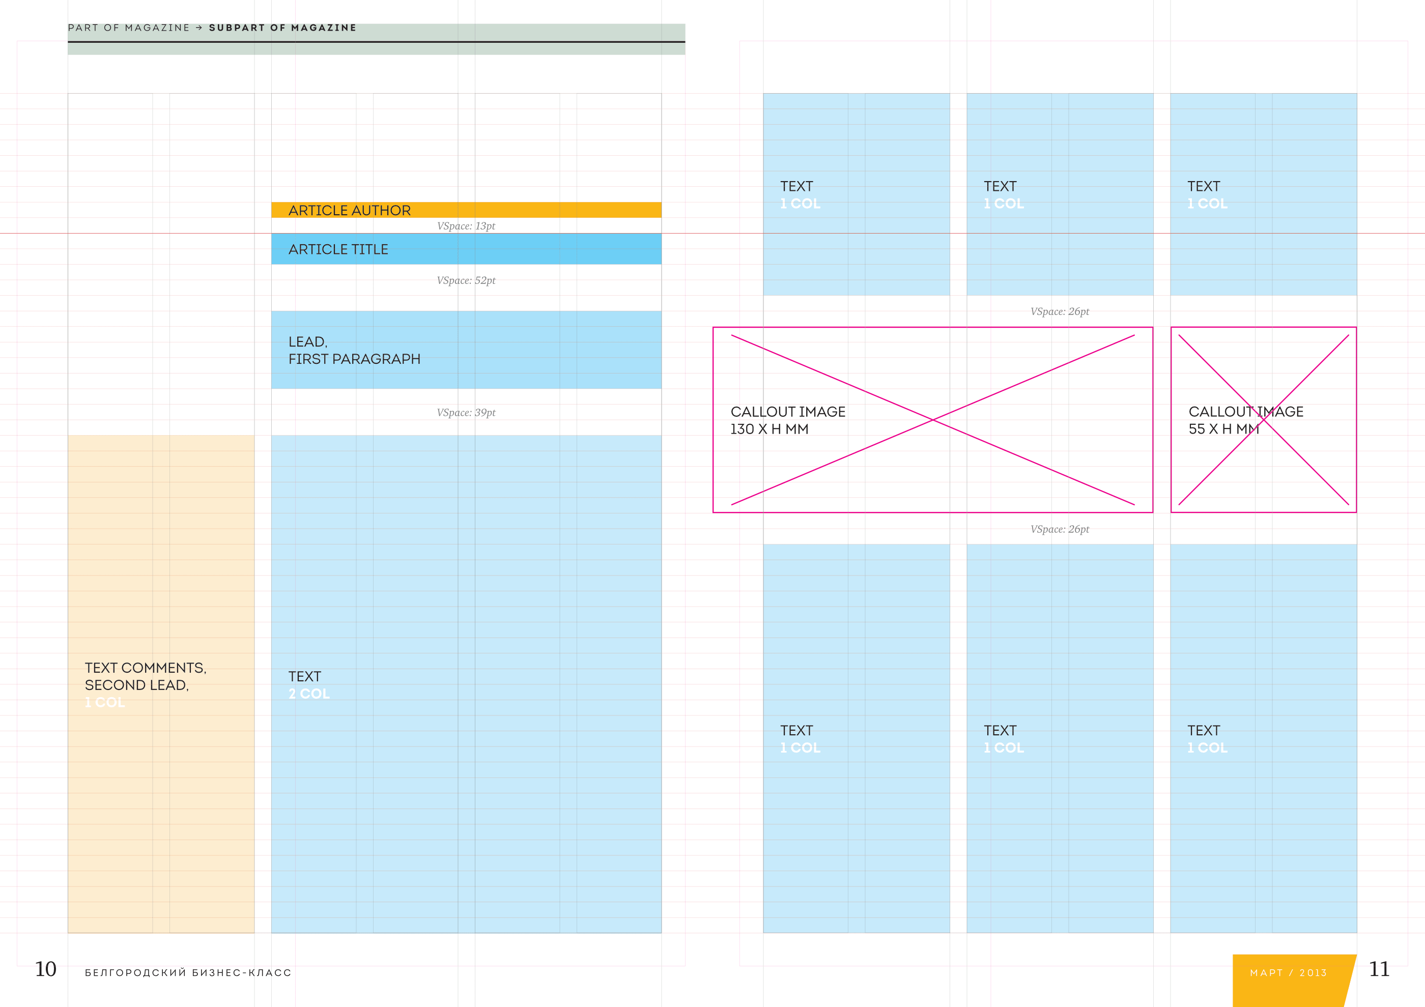Select the 'TEXT COMMENTS, SECOND LEAD' beige column
1425x1007 pixels.
[x=161, y=684]
